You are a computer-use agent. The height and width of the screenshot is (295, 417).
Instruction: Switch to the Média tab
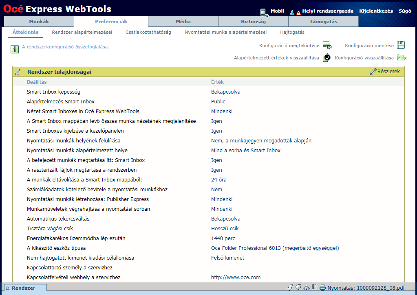click(183, 22)
